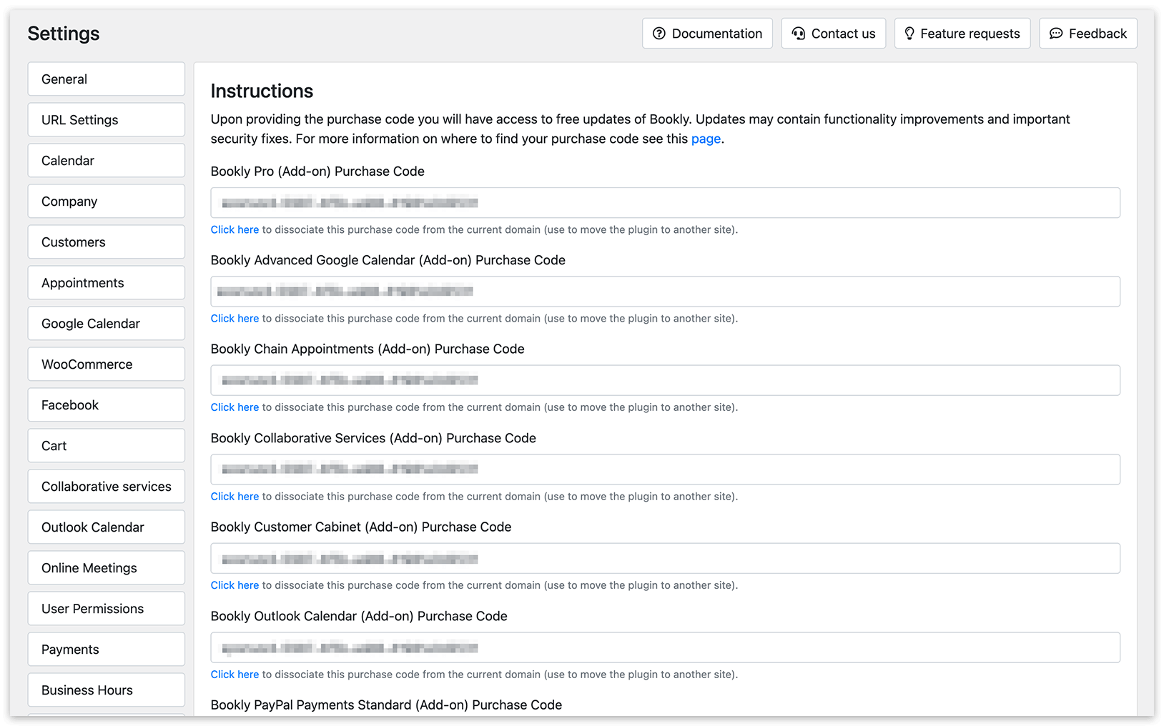Select the Appointments tab

[x=107, y=282]
